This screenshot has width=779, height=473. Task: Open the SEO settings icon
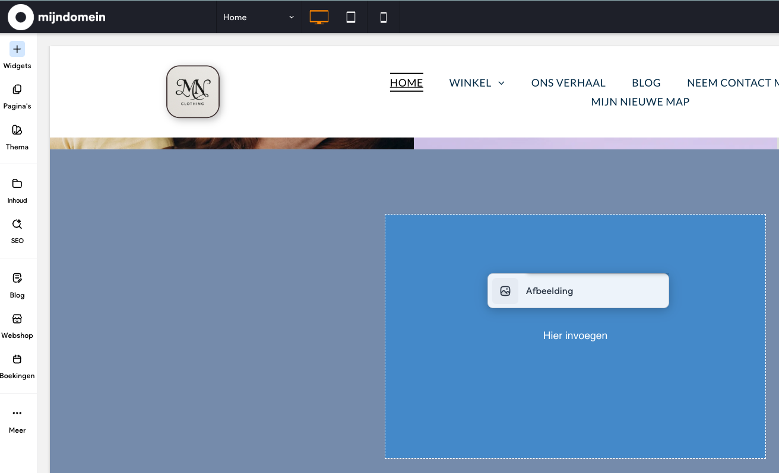17,224
